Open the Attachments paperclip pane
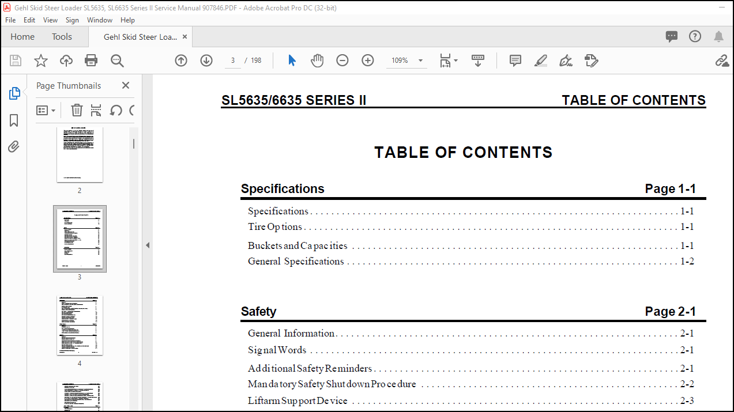734x412 pixels. [x=14, y=147]
